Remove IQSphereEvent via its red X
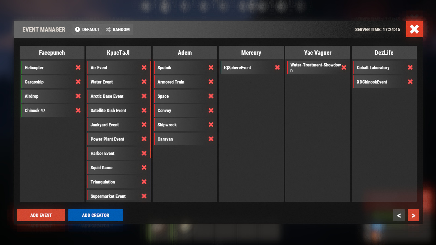Screen dimensions: 436x245 point(277,68)
